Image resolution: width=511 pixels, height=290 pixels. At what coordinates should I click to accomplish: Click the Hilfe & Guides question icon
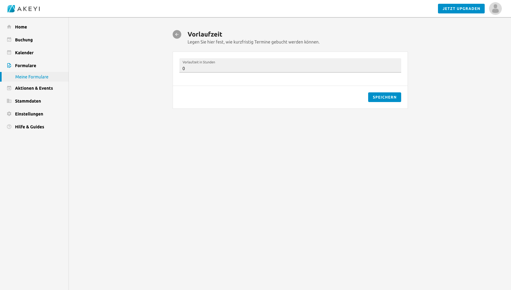[9, 127]
